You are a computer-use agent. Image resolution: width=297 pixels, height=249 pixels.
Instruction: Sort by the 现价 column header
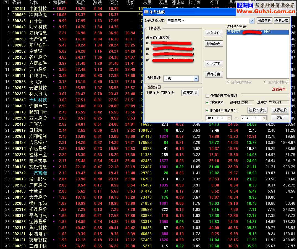pos(81,3)
